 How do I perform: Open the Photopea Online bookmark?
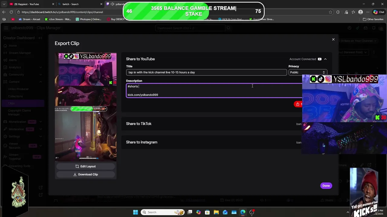click(x=89, y=19)
